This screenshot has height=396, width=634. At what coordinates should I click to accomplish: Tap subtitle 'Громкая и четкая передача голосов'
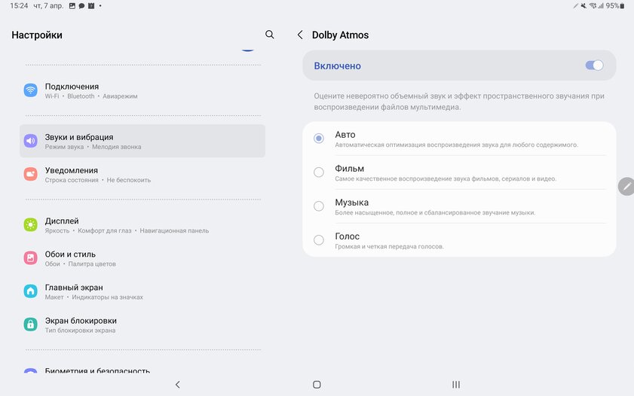coord(389,247)
